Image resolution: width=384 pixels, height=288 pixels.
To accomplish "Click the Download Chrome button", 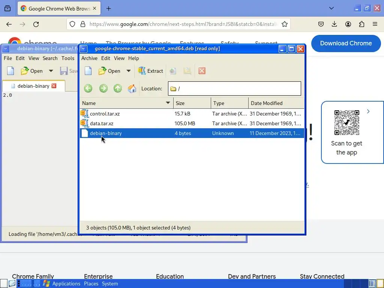I will point(346,43).
